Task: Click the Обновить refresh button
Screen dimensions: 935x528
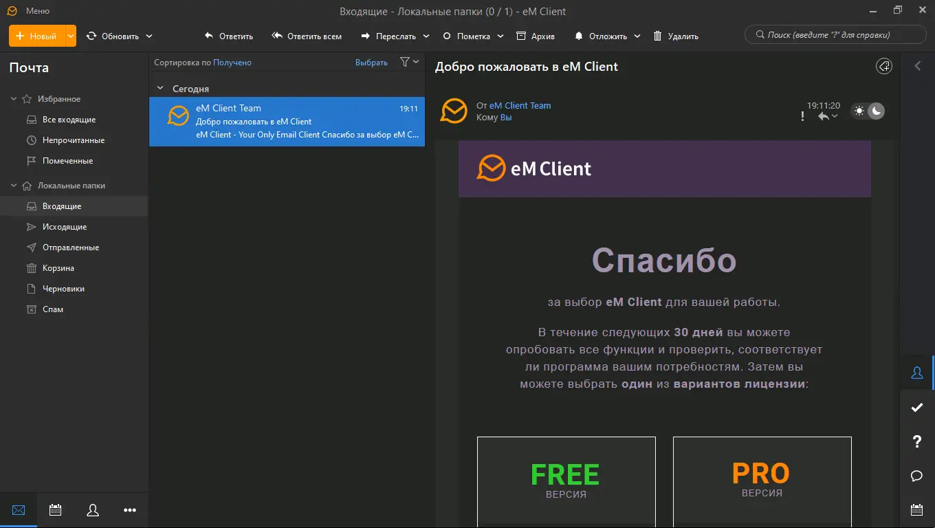Action: 113,36
